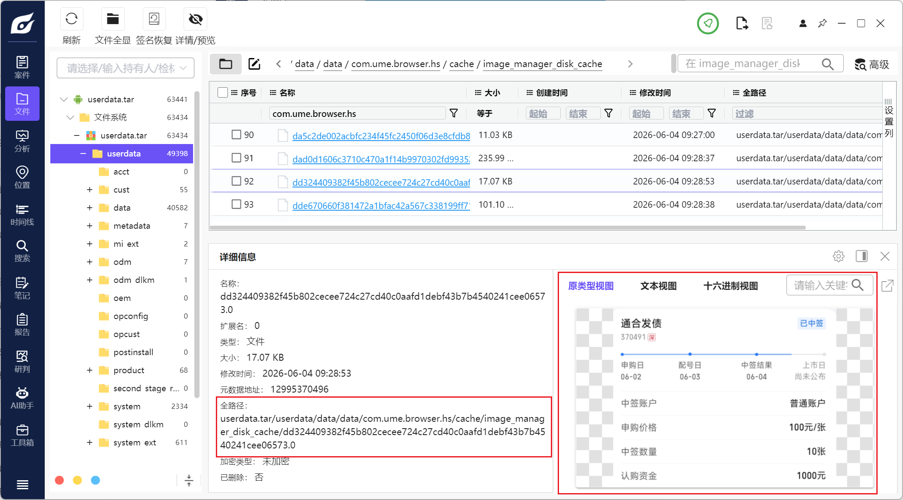903x500 pixels.
Task: Sort by 修改时间 column header
Action: [655, 93]
